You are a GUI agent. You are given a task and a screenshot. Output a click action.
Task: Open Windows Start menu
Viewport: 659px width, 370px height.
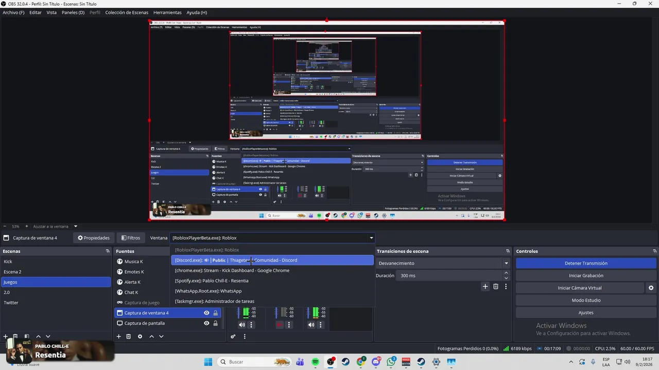(208, 362)
